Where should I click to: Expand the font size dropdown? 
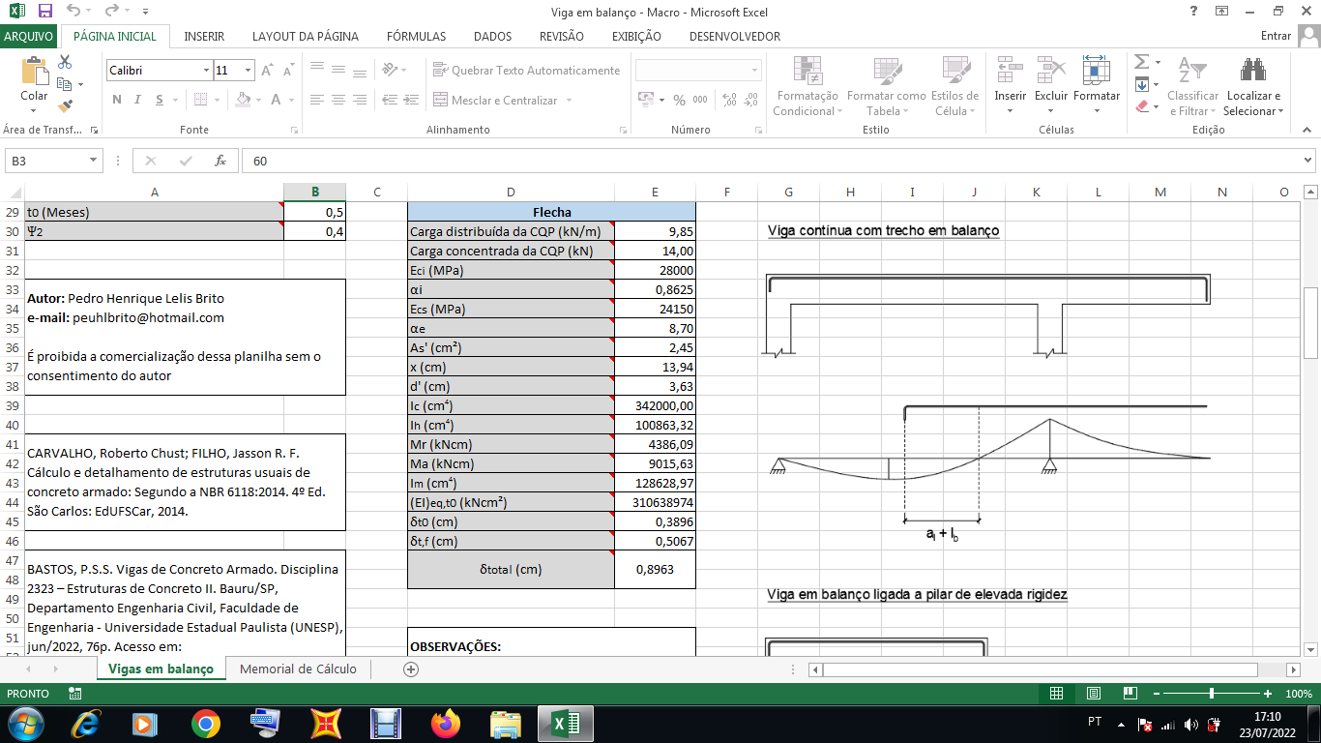click(249, 71)
